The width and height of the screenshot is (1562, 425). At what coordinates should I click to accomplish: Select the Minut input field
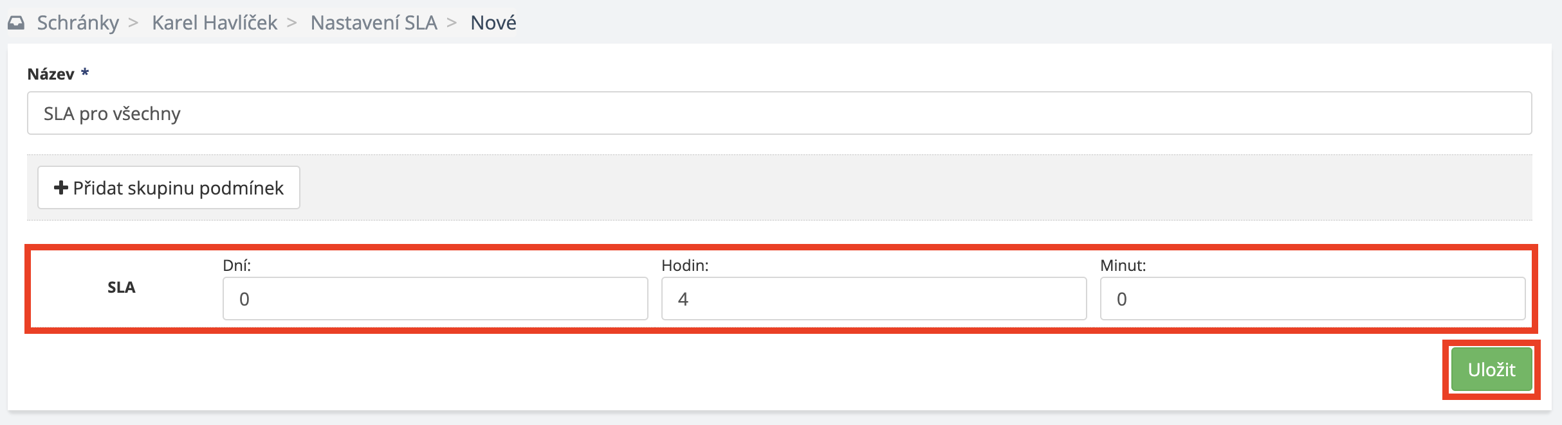(1312, 299)
